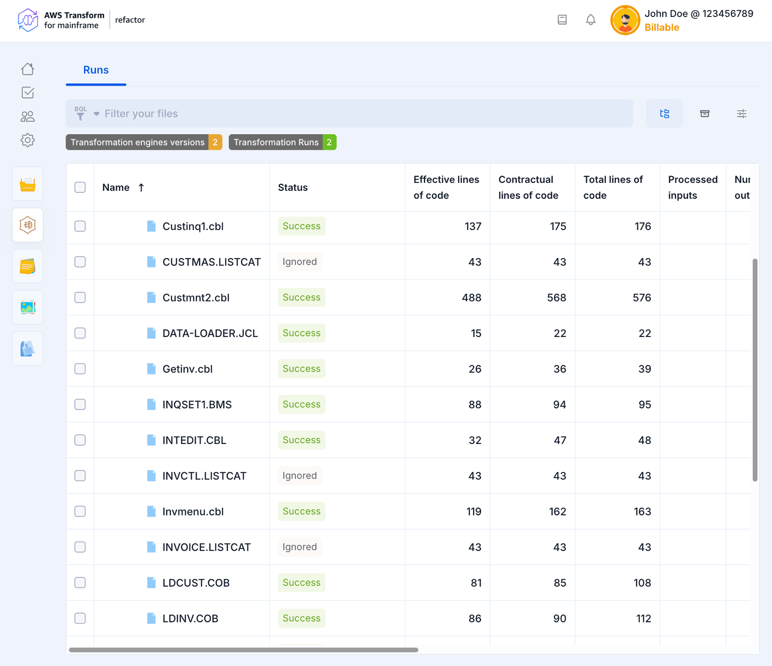772x666 pixels.
Task: Open the tasks checklist icon in sidebar
Action: tap(28, 93)
